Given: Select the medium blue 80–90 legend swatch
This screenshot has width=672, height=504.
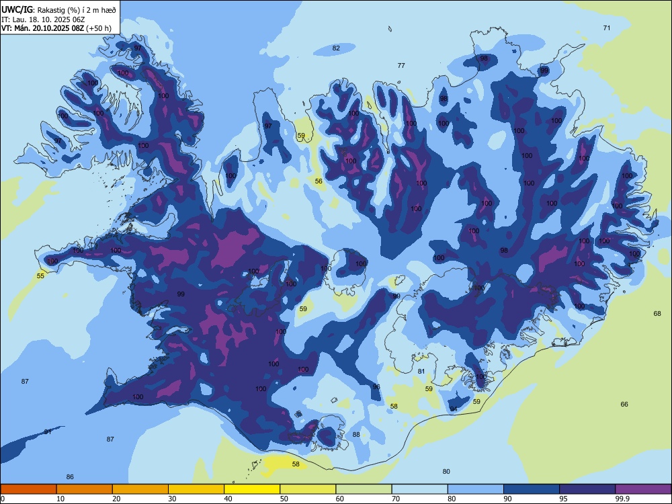Looking at the screenshot, I should click(476, 489).
